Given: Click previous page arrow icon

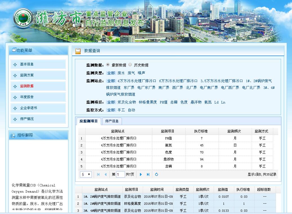Looking at the screenshot, I should point(106,174).
